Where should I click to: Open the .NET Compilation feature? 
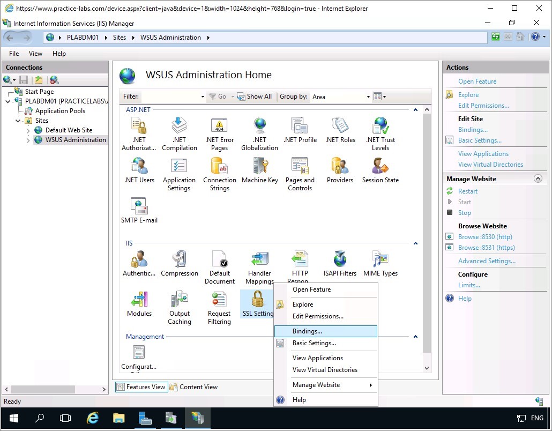pyautogui.click(x=179, y=134)
